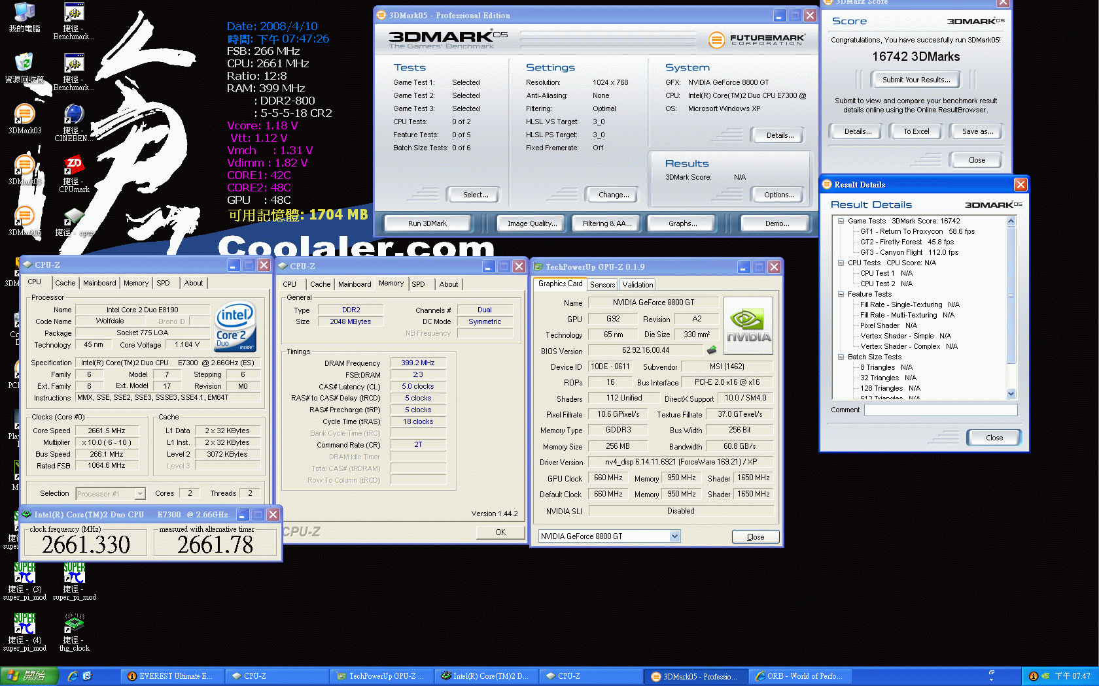
Task: Select the 3DMark03 desktop shortcut
Action: point(24,119)
